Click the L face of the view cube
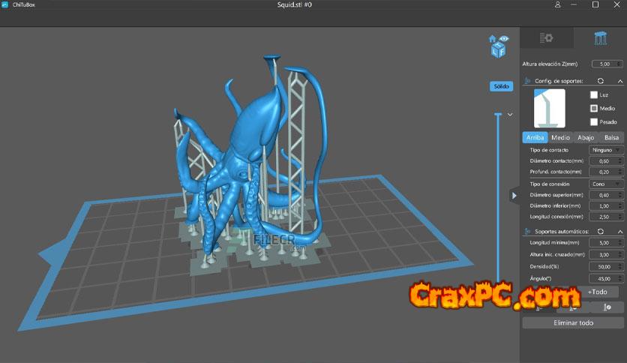 pos(495,51)
